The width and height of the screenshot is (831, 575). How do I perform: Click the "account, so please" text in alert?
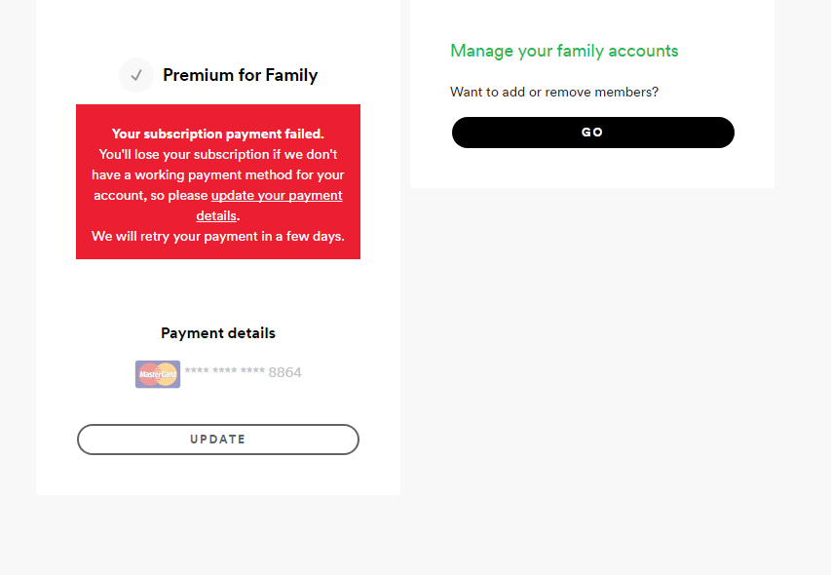(151, 195)
